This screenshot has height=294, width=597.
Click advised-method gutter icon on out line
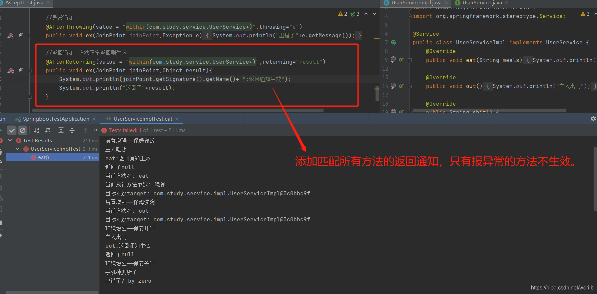coord(393,86)
